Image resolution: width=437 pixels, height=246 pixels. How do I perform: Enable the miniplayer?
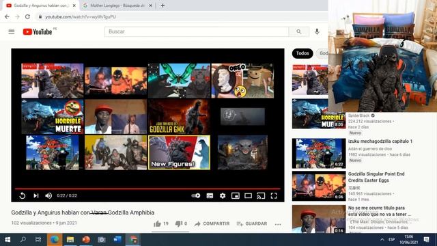tap(236, 196)
